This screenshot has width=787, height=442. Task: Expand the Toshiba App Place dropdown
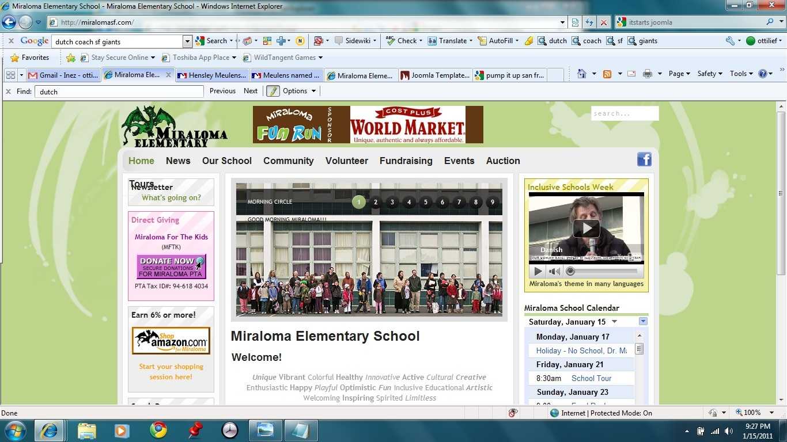point(234,58)
